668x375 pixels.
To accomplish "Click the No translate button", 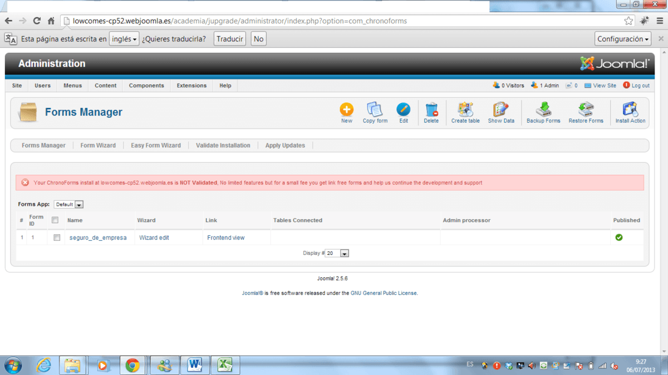I will point(259,39).
